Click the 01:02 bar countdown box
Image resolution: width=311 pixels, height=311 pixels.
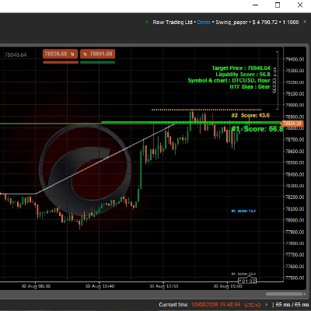(x=247, y=281)
